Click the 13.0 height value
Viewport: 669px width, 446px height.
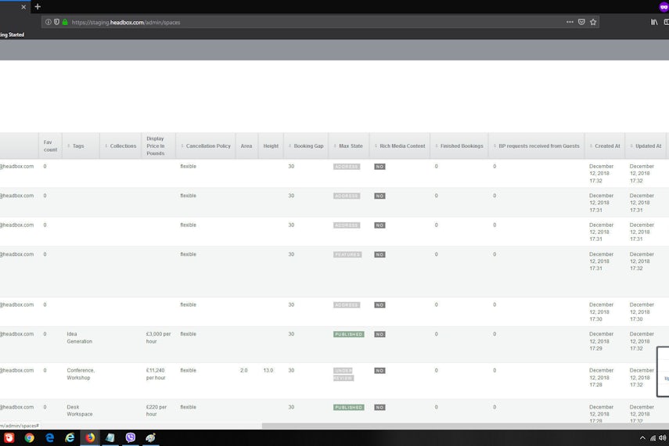(268, 370)
